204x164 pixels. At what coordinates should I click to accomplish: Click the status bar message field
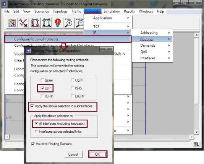click(14, 144)
